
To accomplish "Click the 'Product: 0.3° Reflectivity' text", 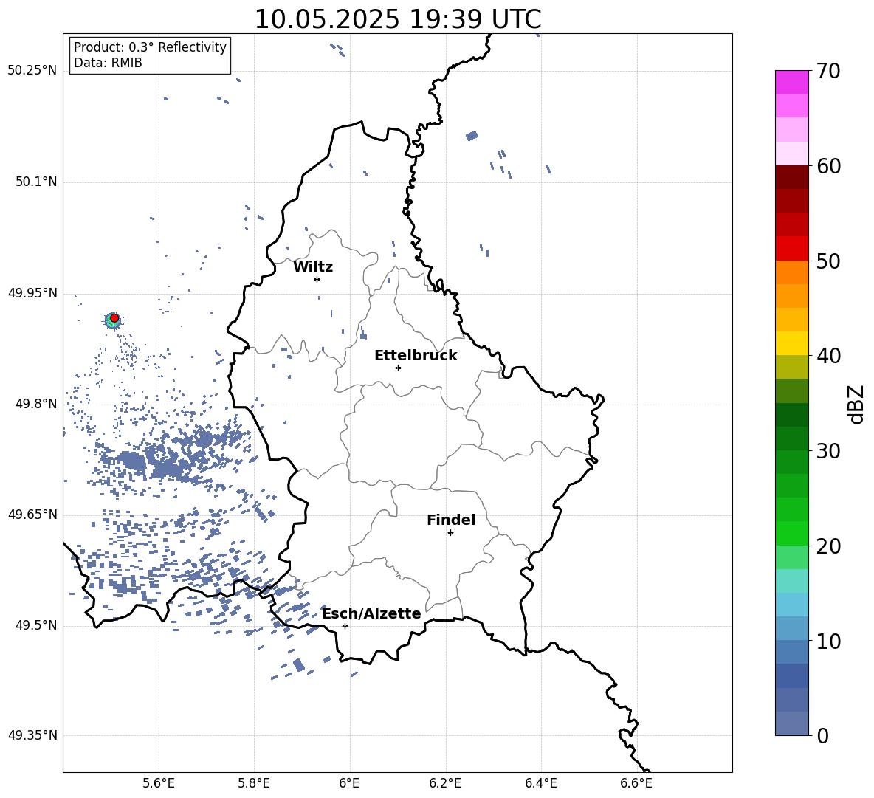I will click(150, 47).
